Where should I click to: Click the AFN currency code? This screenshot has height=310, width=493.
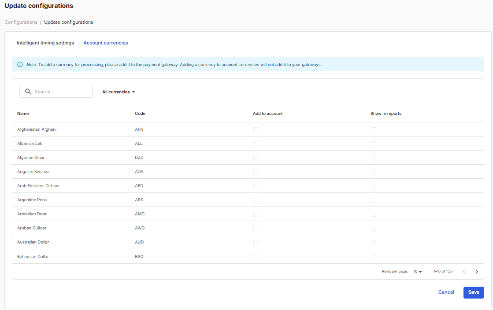point(139,129)
